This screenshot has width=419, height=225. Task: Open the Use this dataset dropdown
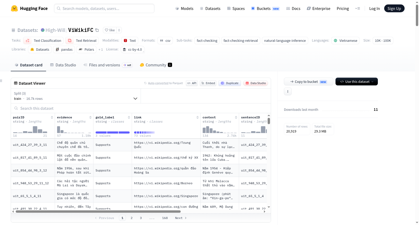(x=357, y=82)
